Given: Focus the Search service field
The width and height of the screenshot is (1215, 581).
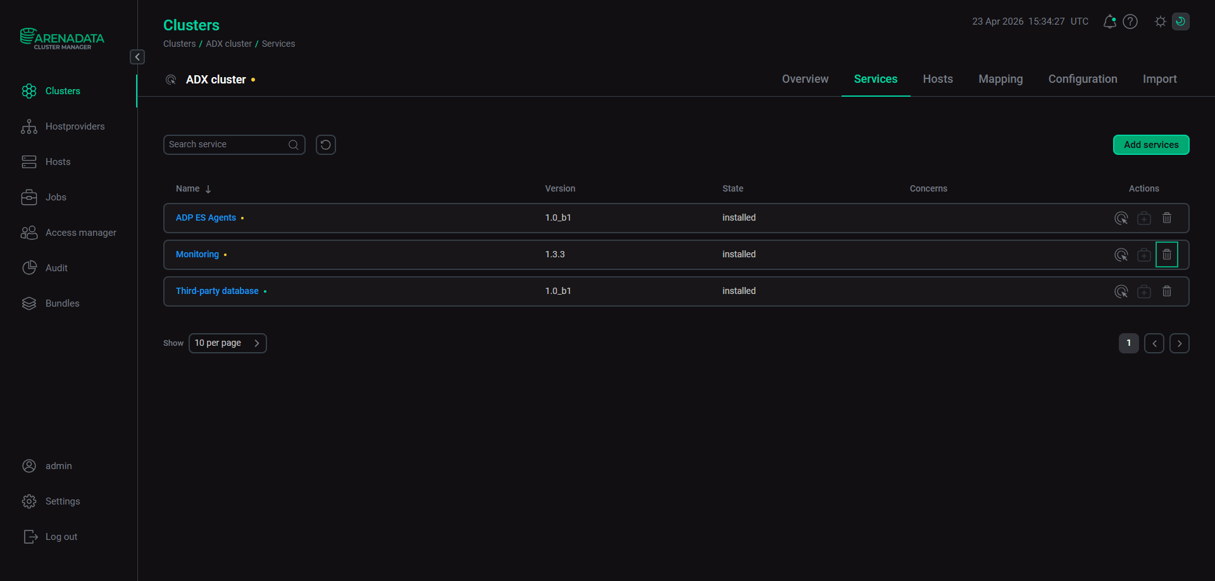Looking at the screenshot, I should pyautogui.click(x=234, y=145).
